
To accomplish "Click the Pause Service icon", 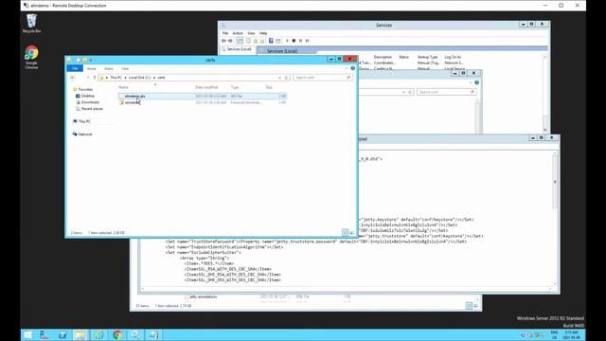I will 301,41.
